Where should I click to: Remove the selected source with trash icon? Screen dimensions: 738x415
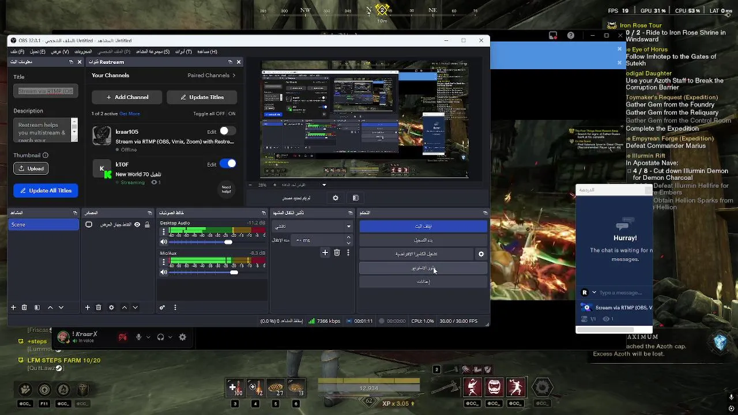tap(99, 307)
